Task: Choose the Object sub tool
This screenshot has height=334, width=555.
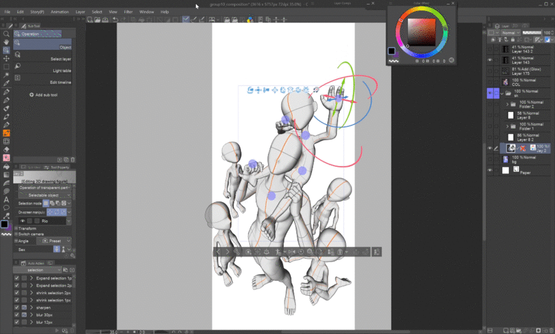Action: click(43, 44)
